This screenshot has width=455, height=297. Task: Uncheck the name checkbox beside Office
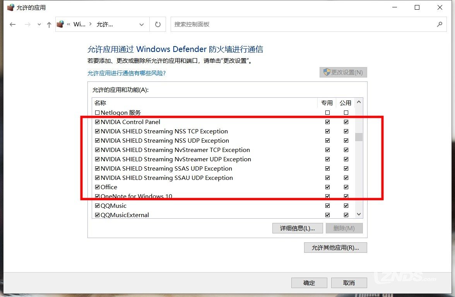97,187
